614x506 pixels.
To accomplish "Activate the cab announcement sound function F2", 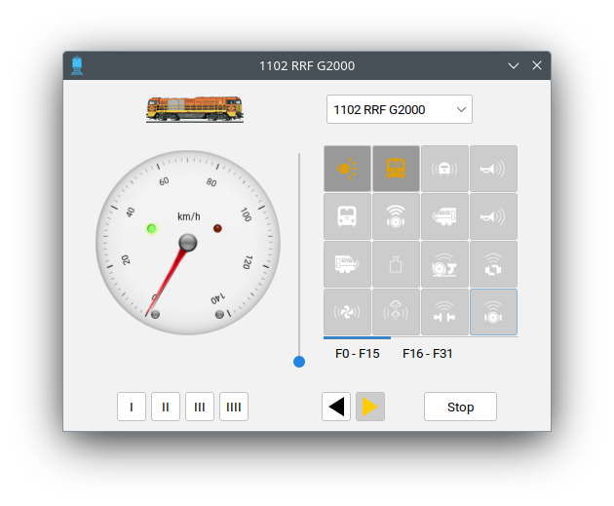I will (444, 169).
